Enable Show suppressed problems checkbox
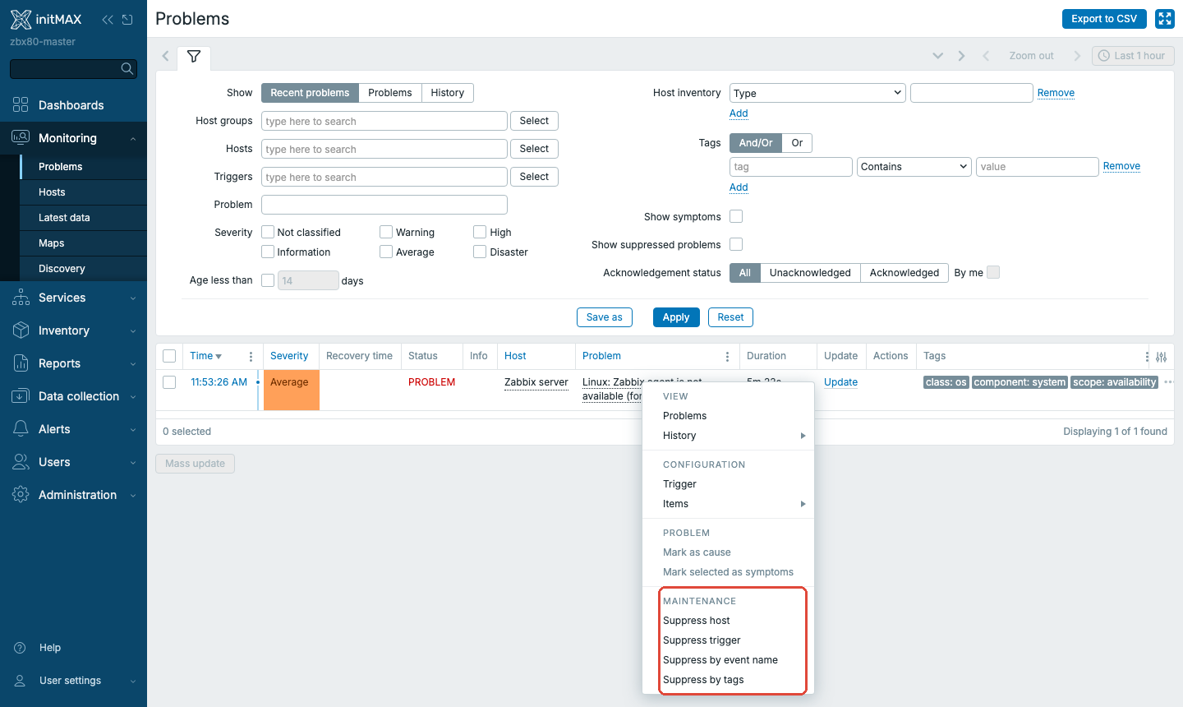Screen dimensions: 1183x707 736,244
